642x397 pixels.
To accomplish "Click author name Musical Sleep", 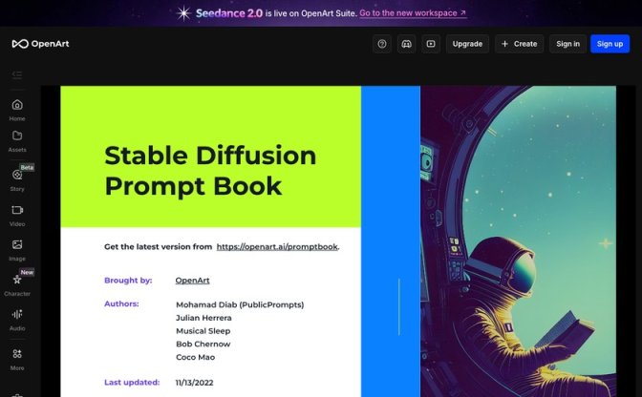I will pos(203,331).
